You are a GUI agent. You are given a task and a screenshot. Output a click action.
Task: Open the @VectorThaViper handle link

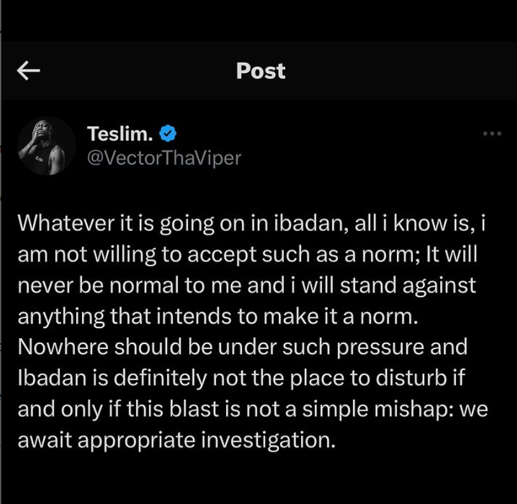pyautogui.click(x=164, y=157)
